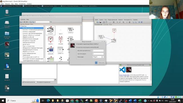Select Математические операции palette

tap(30, 39)
